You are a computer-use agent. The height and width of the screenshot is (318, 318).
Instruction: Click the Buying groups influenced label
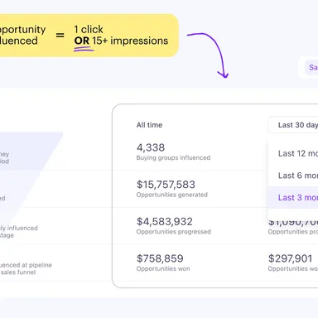pos(173,157)
